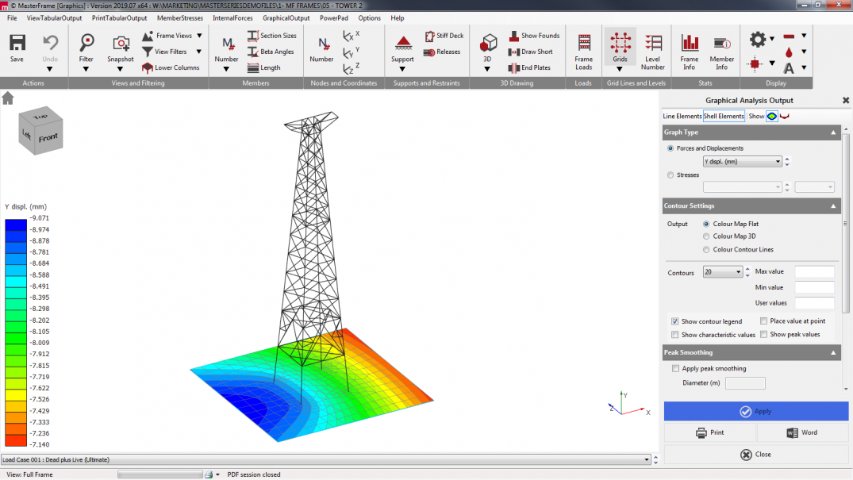
Task: Switch to the Line Elements tab
Action: pos(682,116)
